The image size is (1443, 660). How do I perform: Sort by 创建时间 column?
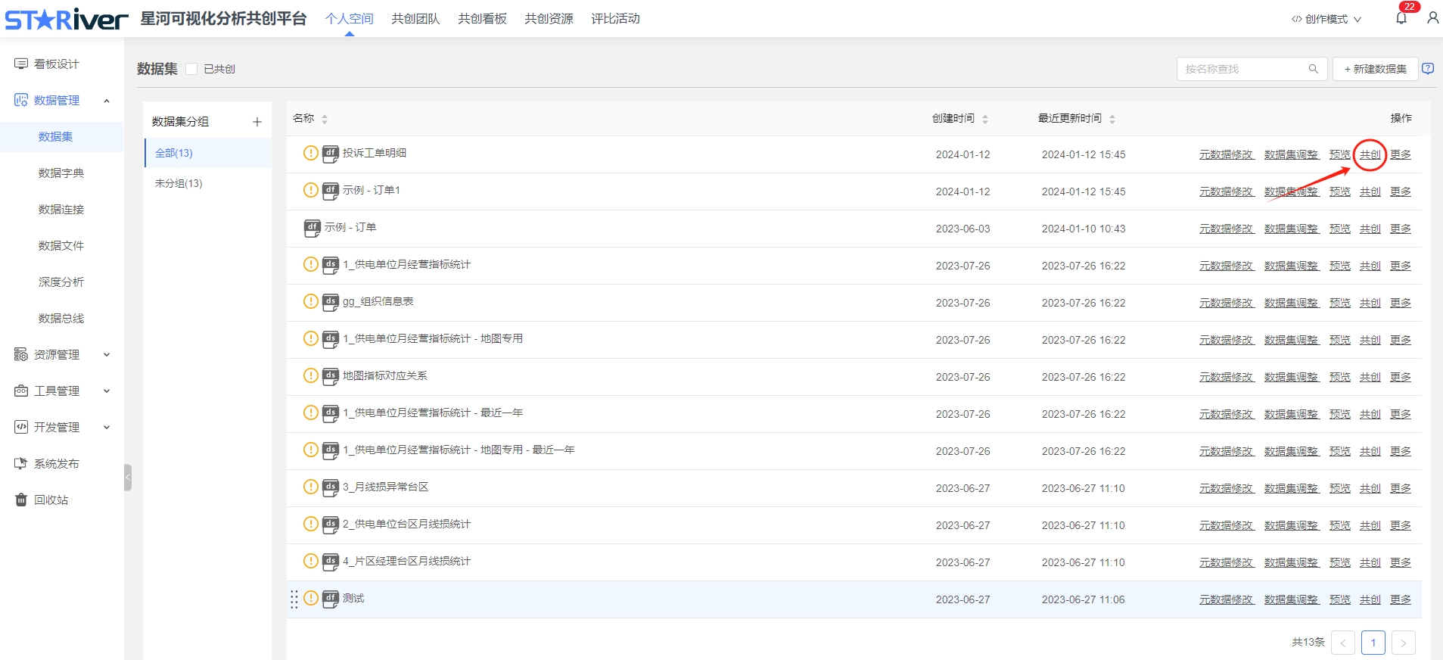[984, 119]
